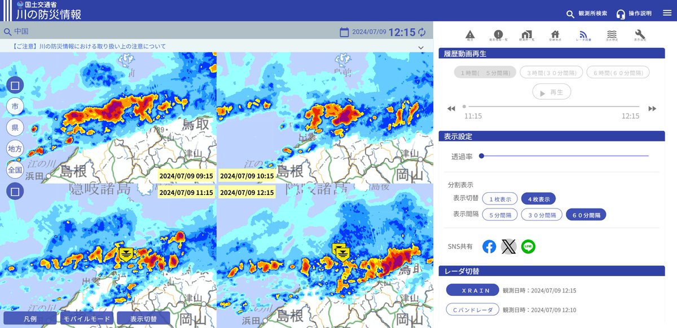
Task: Open the registered locations house icon
Action: click(555, 36)
